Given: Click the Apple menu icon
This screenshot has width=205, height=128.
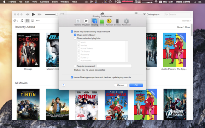Looking at the screenshot, I should click(x=4, y=2).
